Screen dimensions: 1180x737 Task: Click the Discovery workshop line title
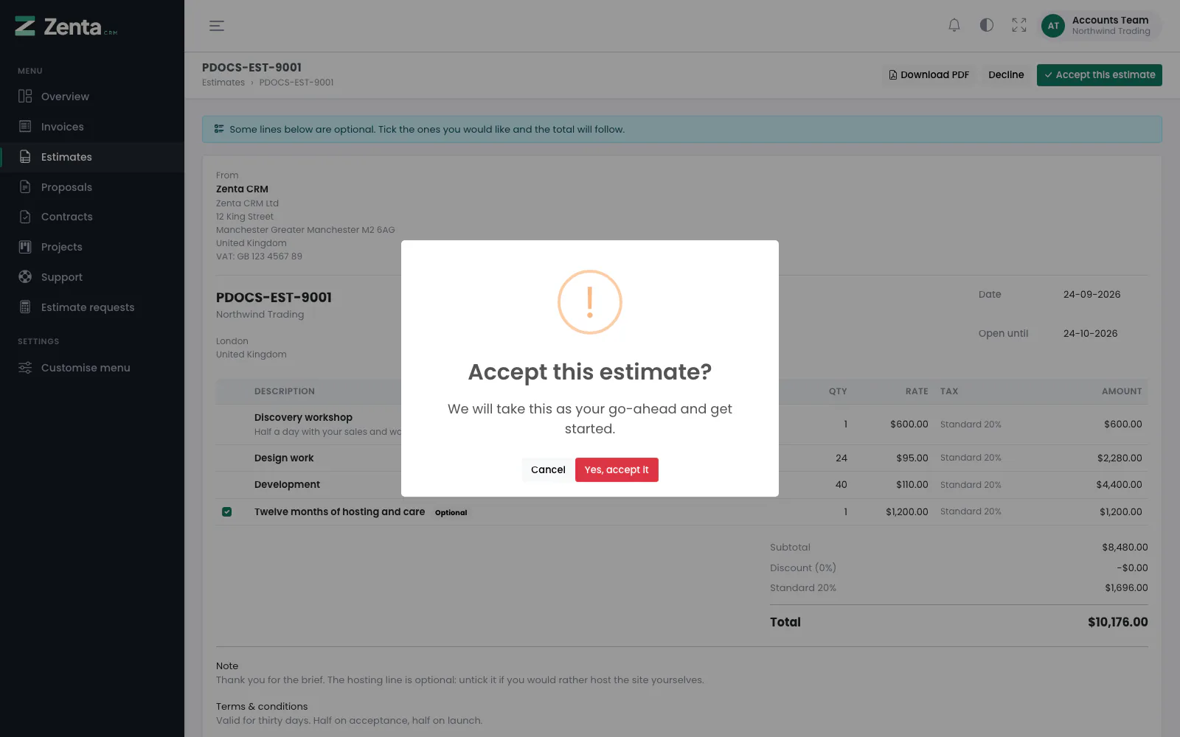[303, 417]
